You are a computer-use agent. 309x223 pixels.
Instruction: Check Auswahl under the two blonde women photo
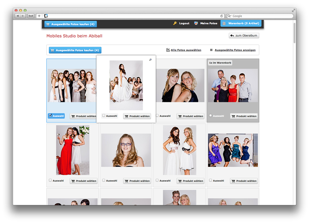pyautogui.click(x=157, y=116)
